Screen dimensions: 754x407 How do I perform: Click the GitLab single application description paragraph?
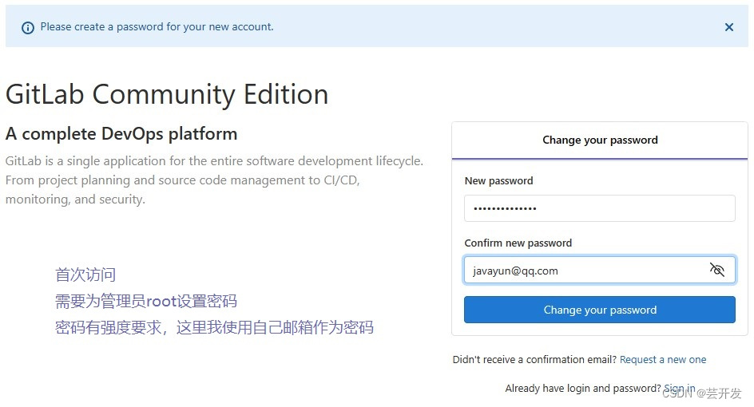215,180
